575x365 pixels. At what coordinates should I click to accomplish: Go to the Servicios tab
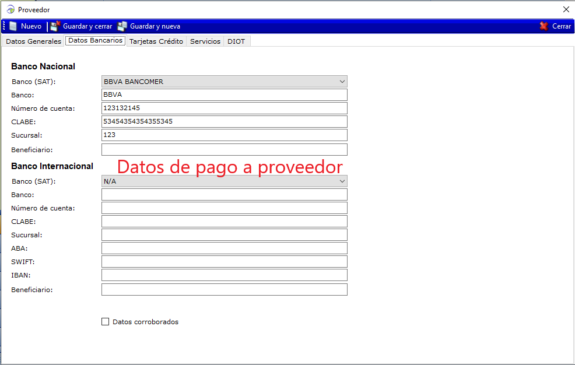pos(205,41)
